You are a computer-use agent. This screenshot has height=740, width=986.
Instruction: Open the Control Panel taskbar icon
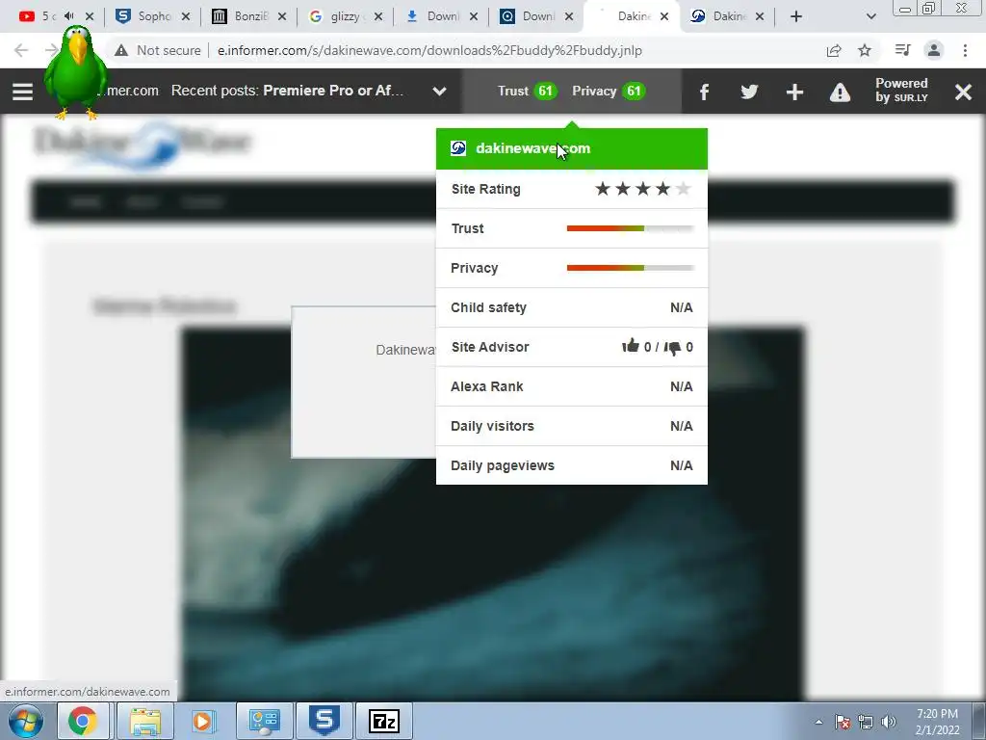(264, 721)
